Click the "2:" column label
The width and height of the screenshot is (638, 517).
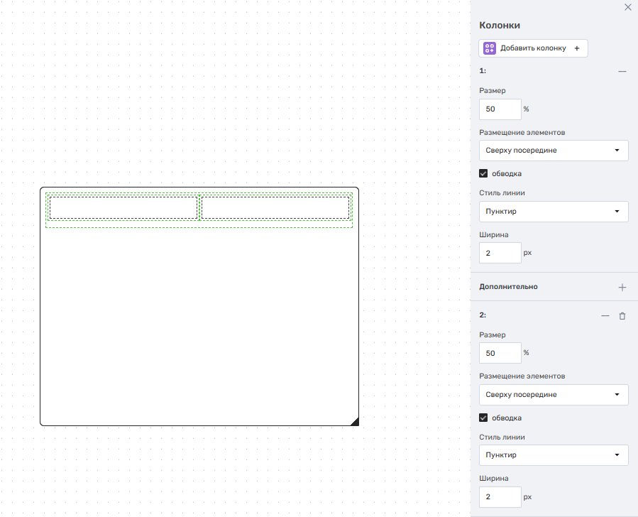(x=483, y=315)
